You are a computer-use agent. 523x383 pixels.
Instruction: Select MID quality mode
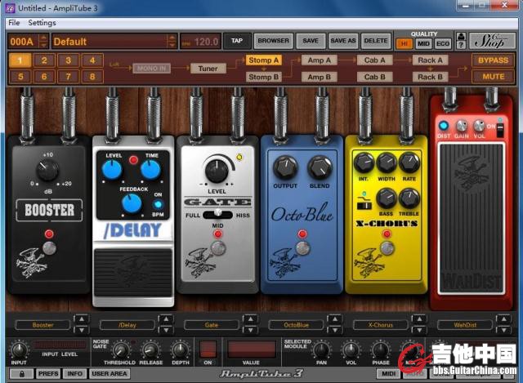point(423,44)
